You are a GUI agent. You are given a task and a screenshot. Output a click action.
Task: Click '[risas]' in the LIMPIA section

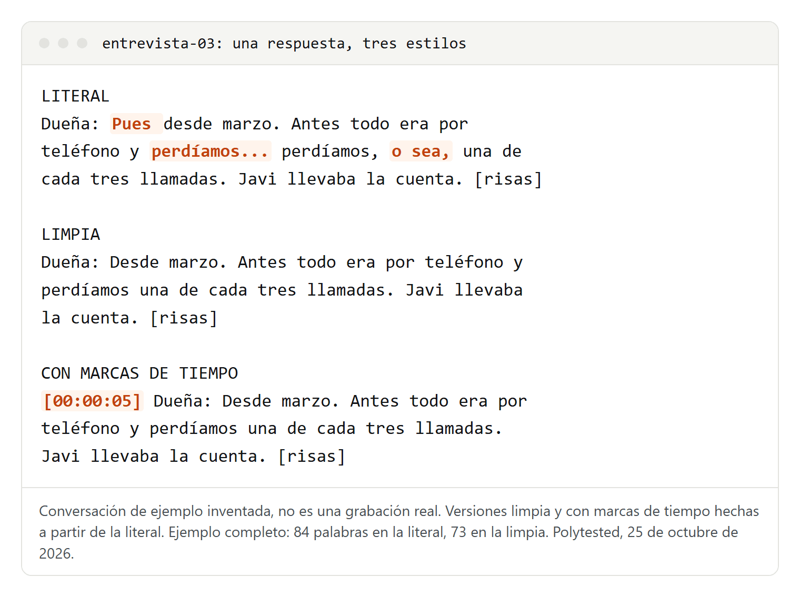point(184,318)
